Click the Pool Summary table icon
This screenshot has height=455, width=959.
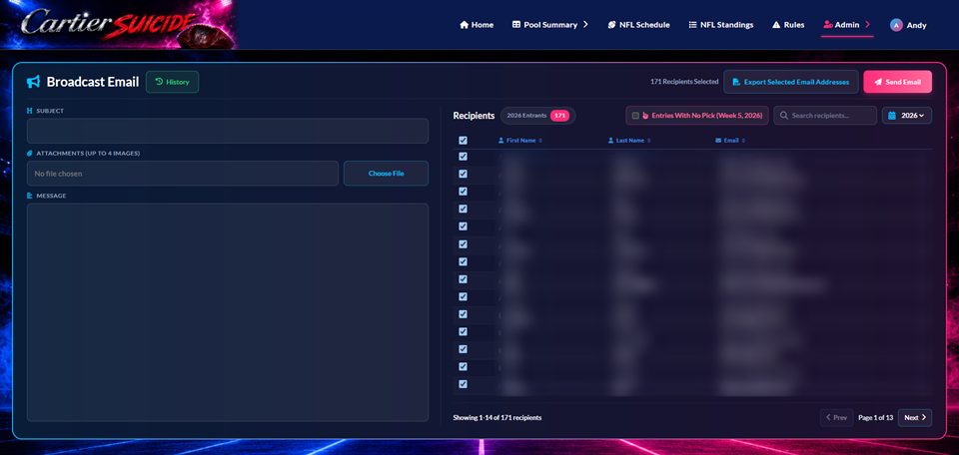516,25
